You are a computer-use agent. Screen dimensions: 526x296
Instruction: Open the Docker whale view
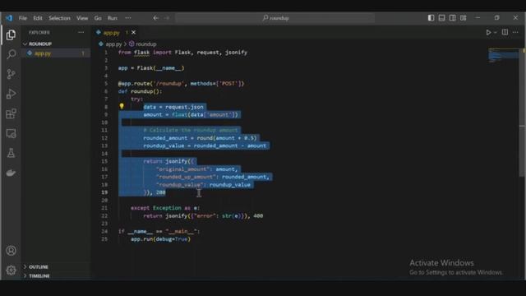click(x=11, y=173)
